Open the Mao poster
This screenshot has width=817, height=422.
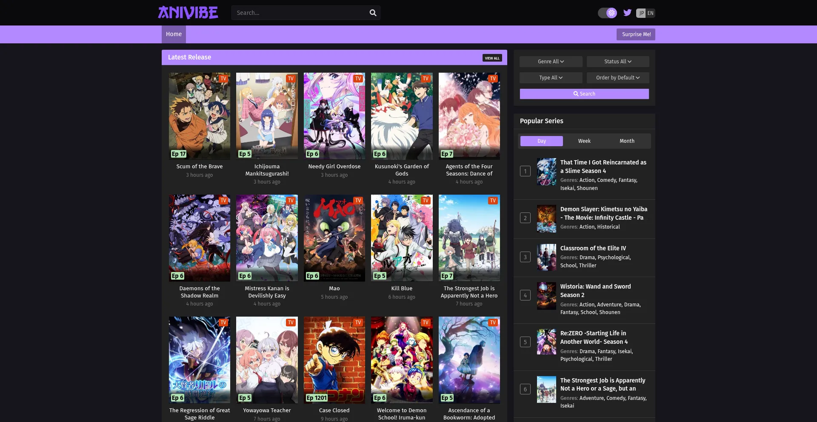(334, 238)
